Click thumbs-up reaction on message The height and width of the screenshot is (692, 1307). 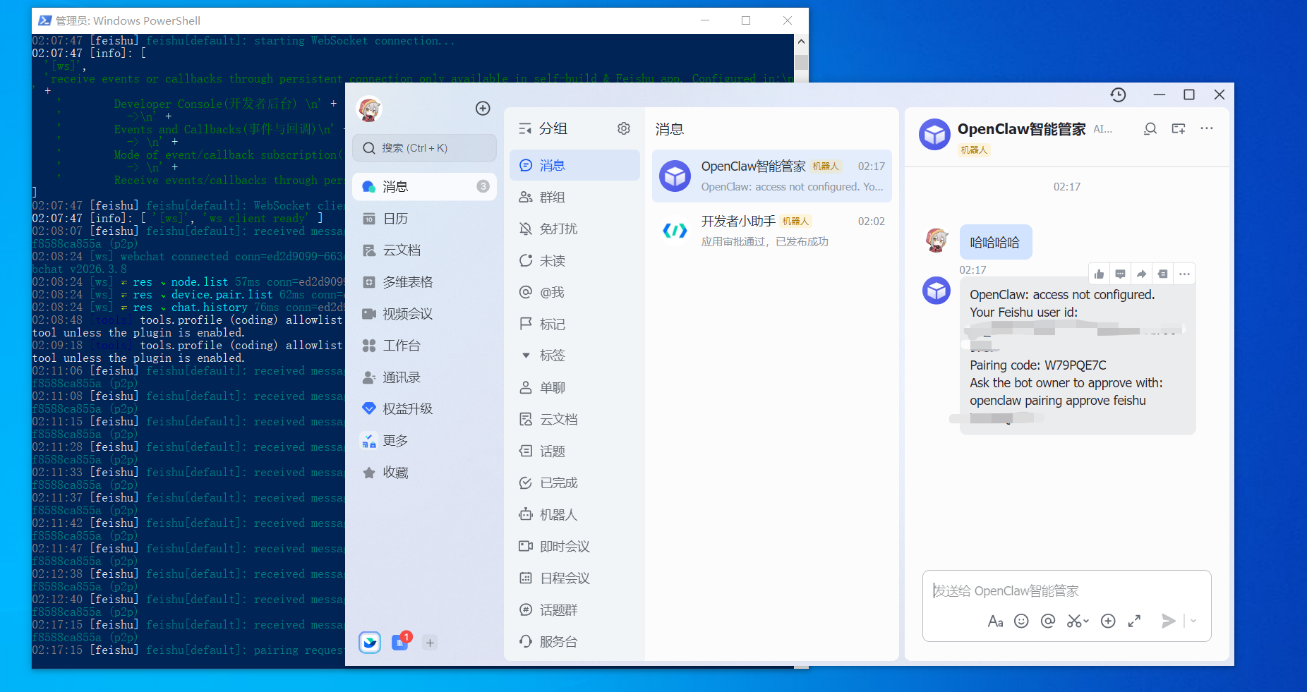tap(1099, 274)
